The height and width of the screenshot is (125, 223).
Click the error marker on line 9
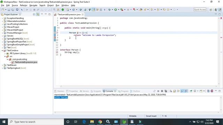coord(55,37)
